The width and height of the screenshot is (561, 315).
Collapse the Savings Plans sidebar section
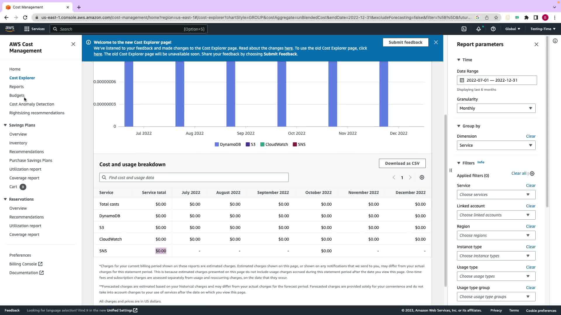click(5, 125)
